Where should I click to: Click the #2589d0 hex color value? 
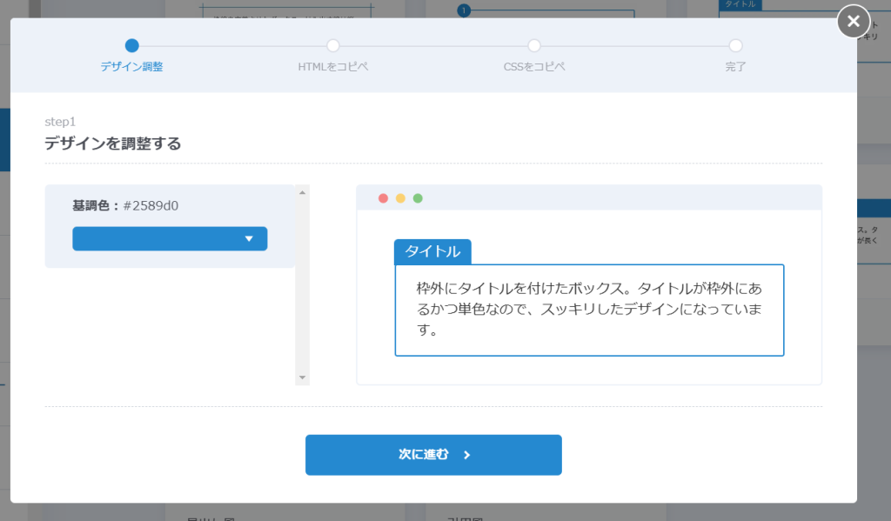[x=151, y=206]
